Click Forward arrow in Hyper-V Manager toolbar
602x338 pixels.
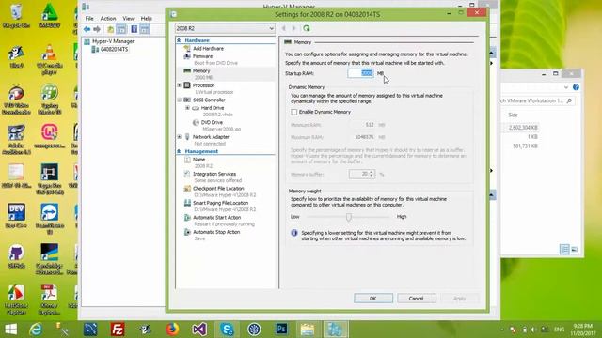(x=97, y=29)
